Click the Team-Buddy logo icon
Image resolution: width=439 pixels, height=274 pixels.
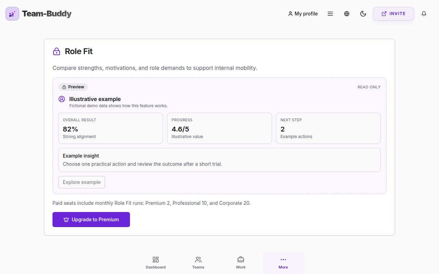click(12, 14)
